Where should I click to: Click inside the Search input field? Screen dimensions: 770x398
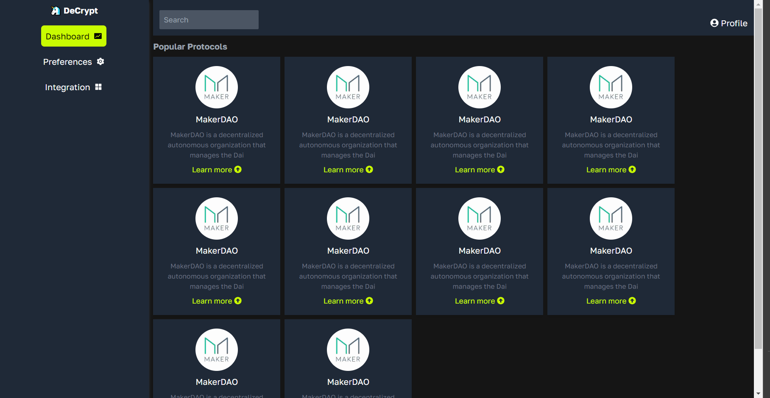coord(209,19)
